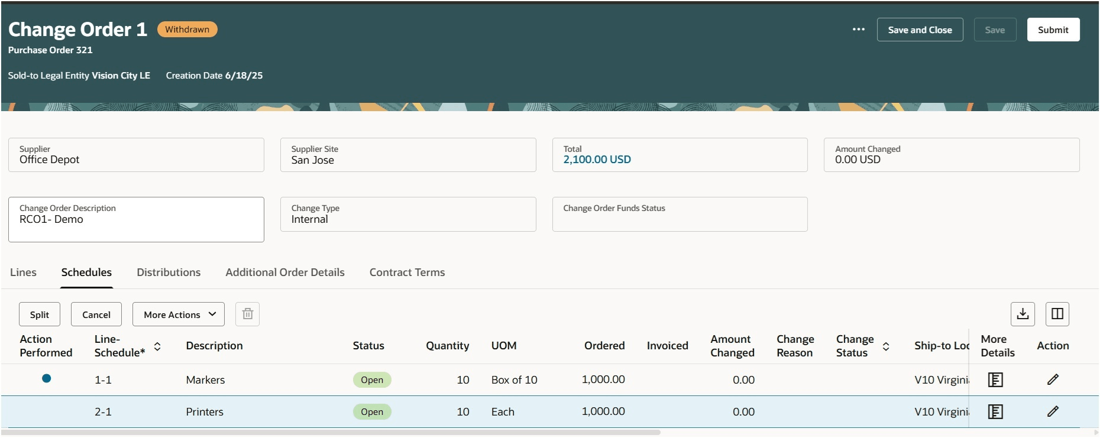Click the Status column header
The width and height of the screenshot is (1100, 438).
click(368, 346)
